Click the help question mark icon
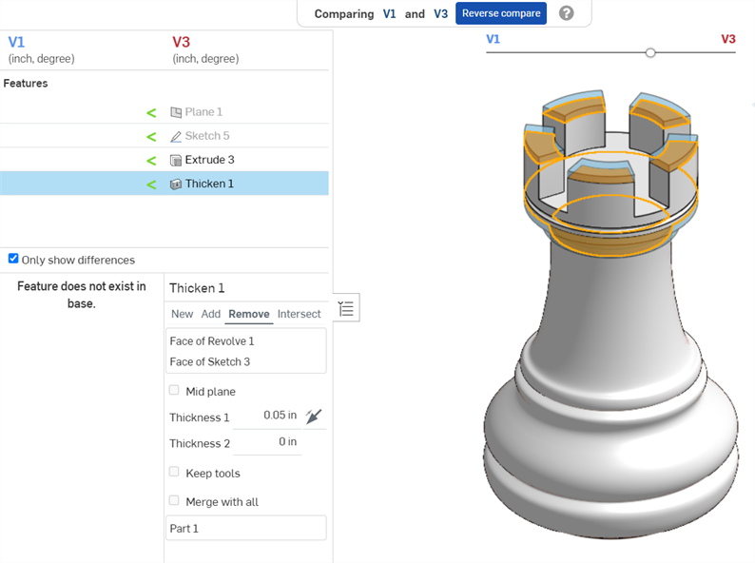The width and height of the screenshot is (755, 563). tap(567, 13)
